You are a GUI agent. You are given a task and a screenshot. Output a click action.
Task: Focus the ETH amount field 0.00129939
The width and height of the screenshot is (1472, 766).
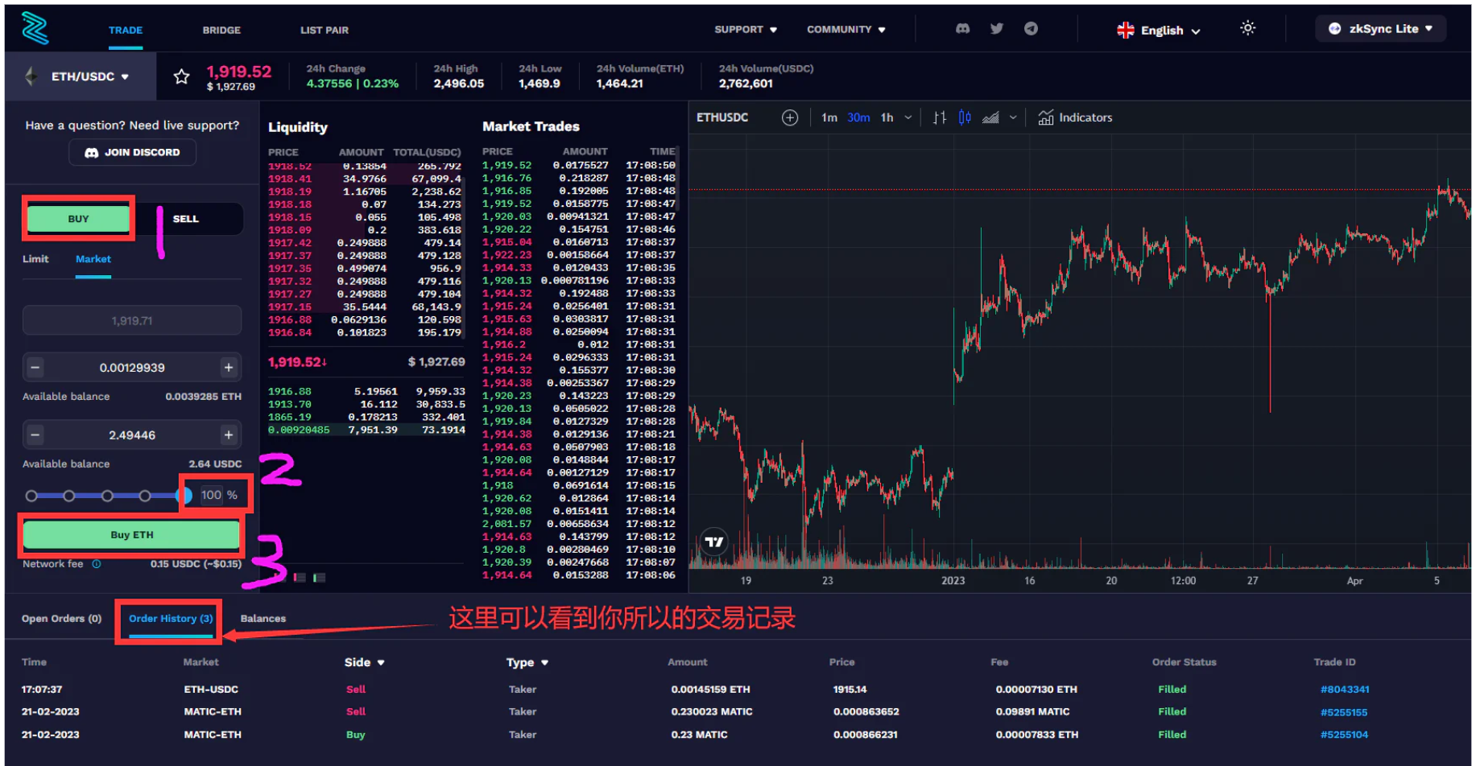point(132,368)
